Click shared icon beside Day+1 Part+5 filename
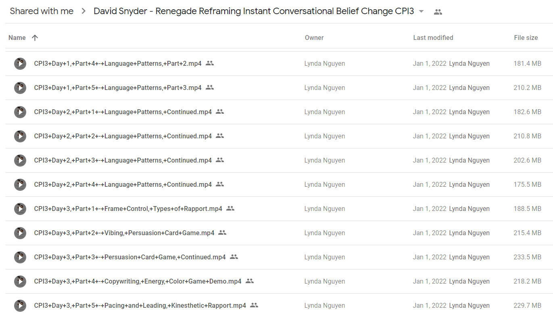Screen dimensions: 553x315 coord(210,88)
